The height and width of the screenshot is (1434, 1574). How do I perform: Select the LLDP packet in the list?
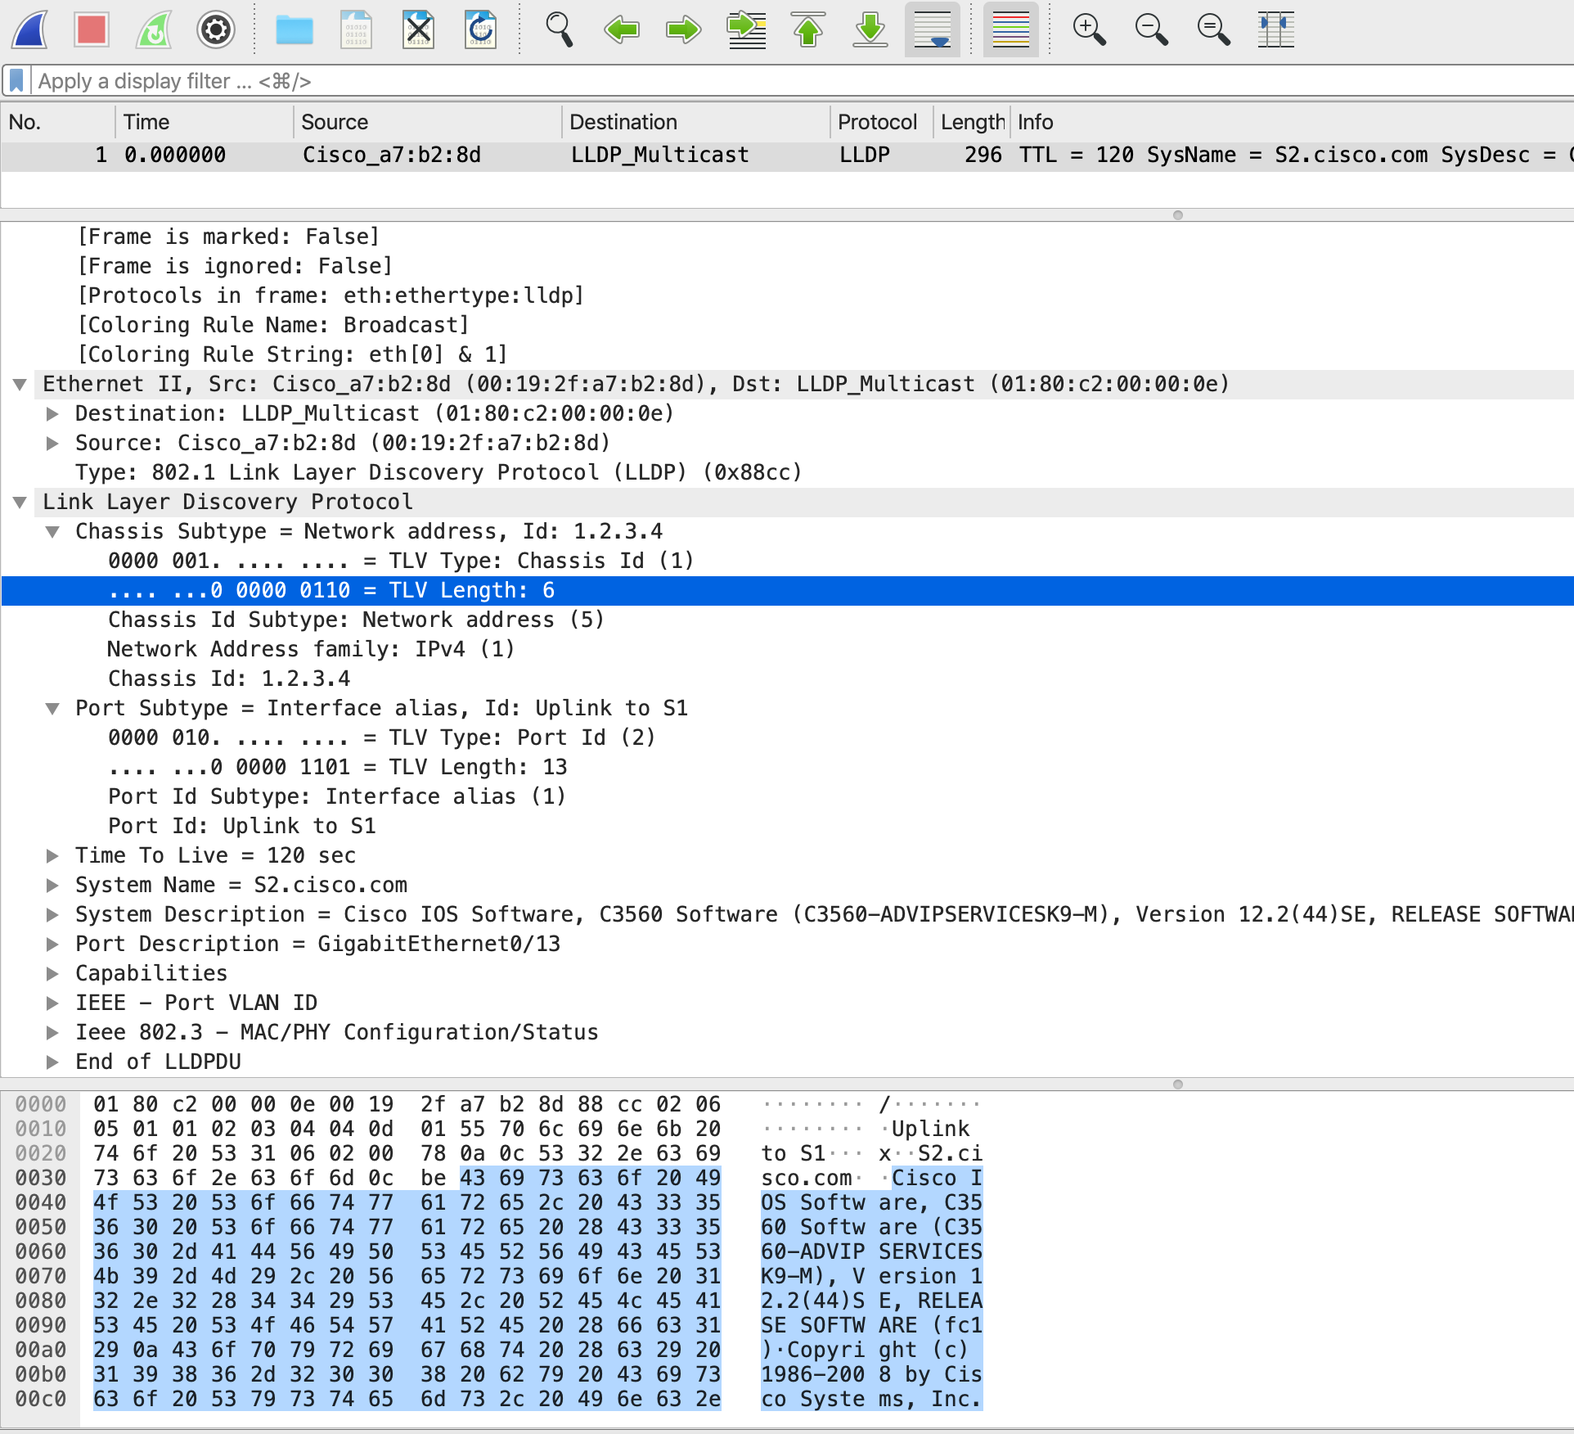(491, 155)
